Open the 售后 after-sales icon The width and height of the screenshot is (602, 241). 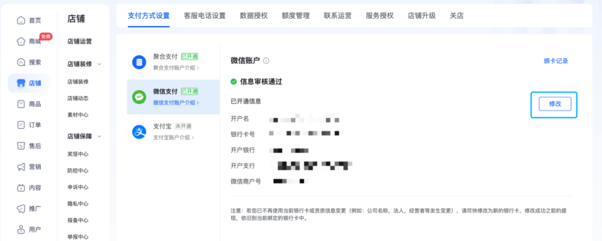(x=21, y=145)
